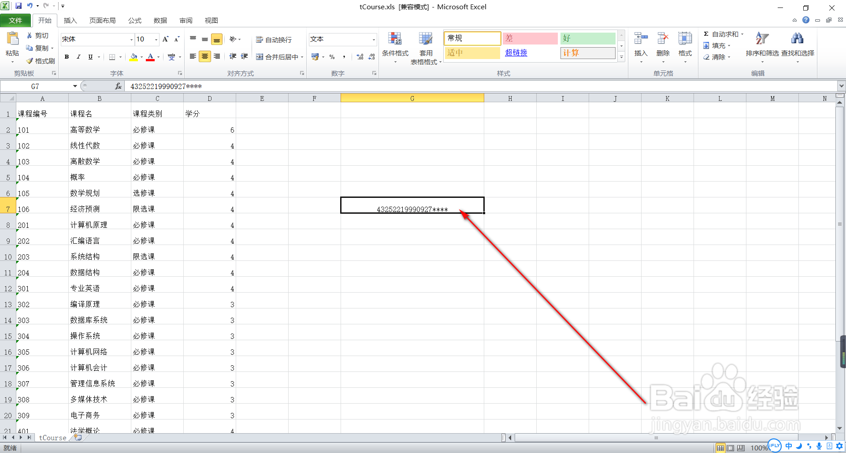Screen dimensions: 846x453
Task: Click the percent style icon
Action: point(332,57)
